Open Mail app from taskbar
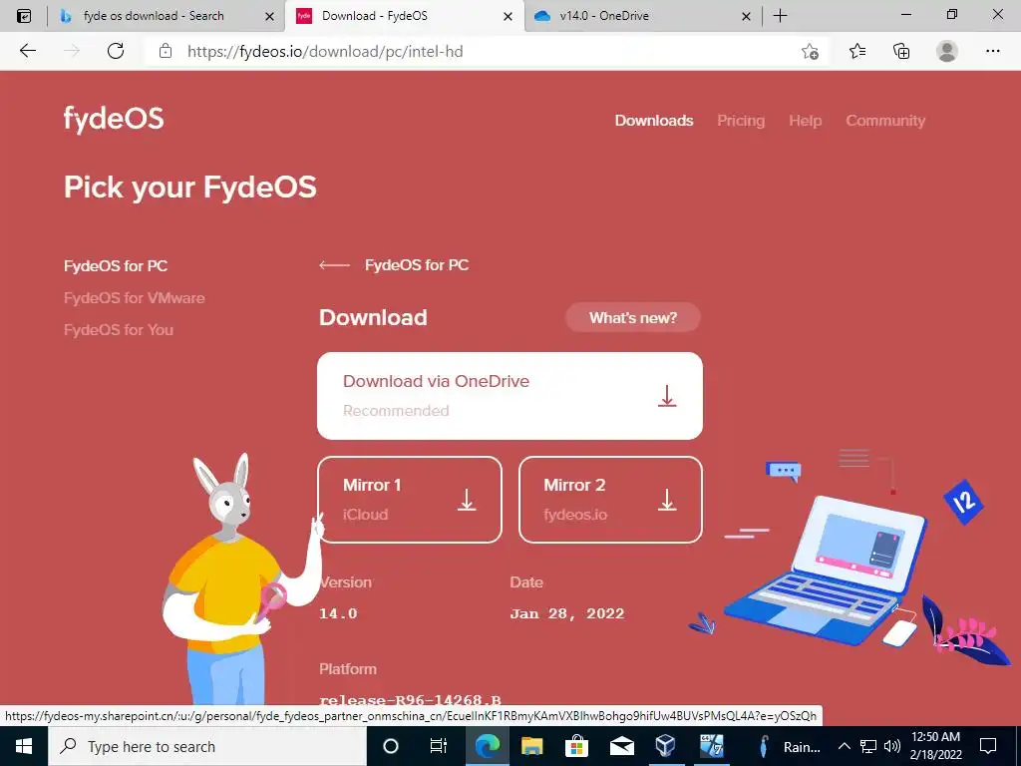Image resolution: width=1021 pixels, height=766 pixels. (621, 746)
